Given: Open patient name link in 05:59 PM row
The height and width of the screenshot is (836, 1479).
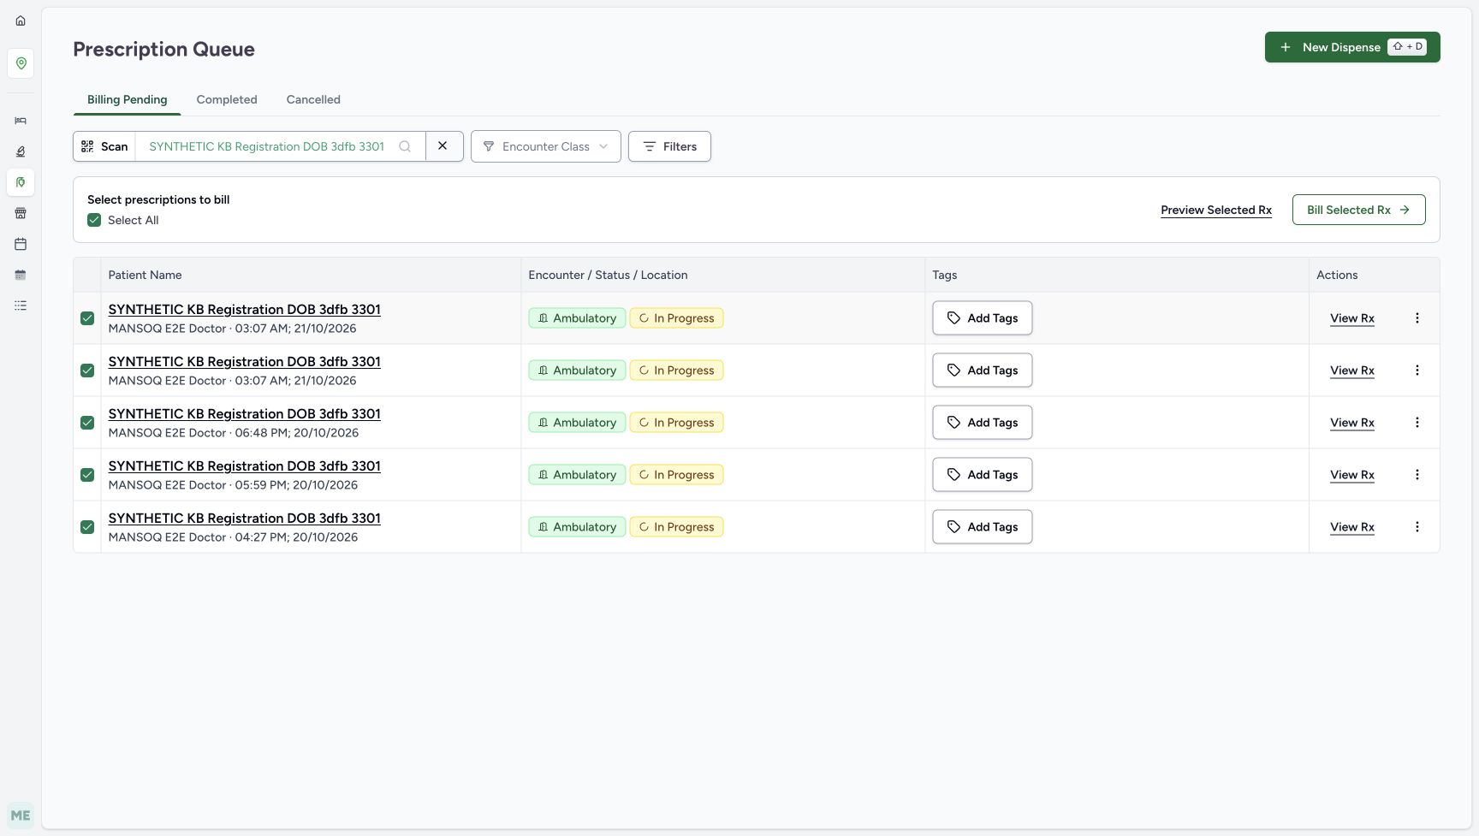Looking at the screenshot, I should pos(244,466).
